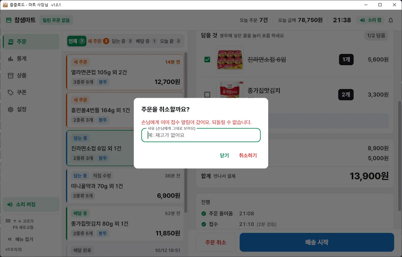
Task: Click the blue 배송 시작 button
Action: coord(317,242)
